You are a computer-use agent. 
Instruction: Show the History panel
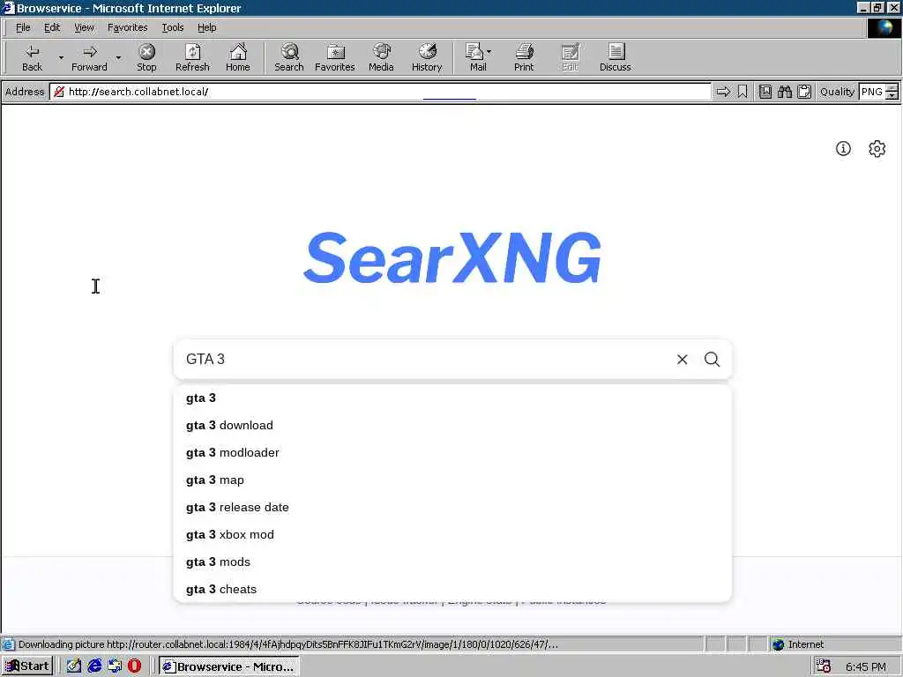(x=427, y=57)
